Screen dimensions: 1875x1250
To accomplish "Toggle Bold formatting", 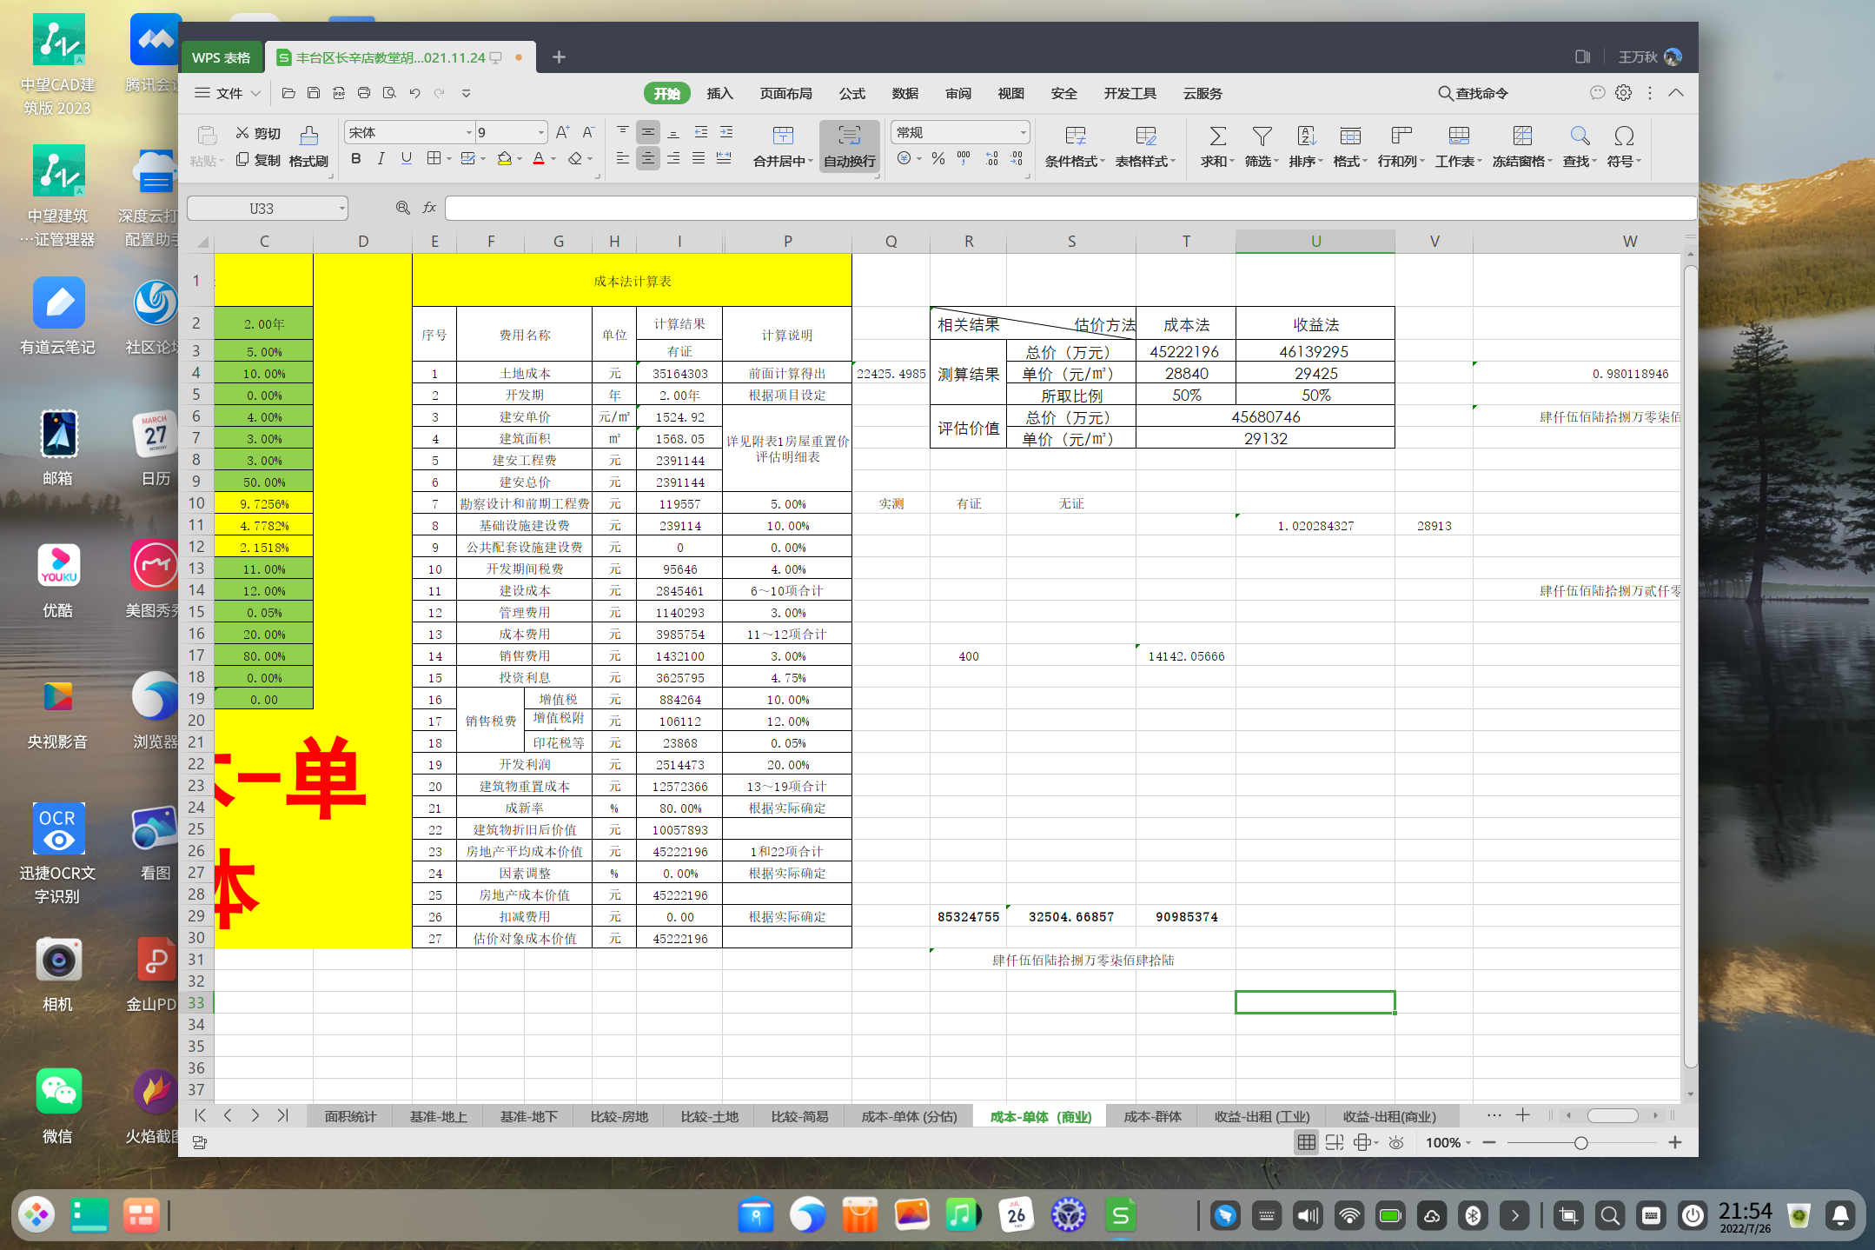I will 355,158.
